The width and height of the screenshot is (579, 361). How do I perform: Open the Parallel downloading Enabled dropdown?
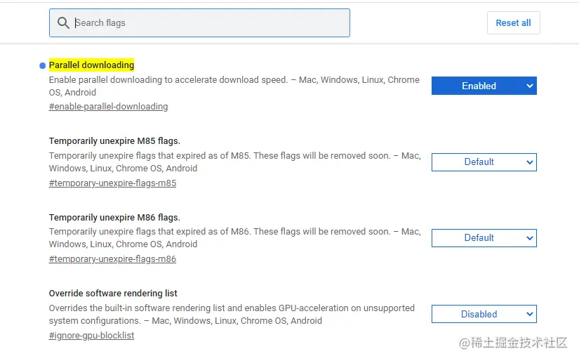click(x=484, y=86)
